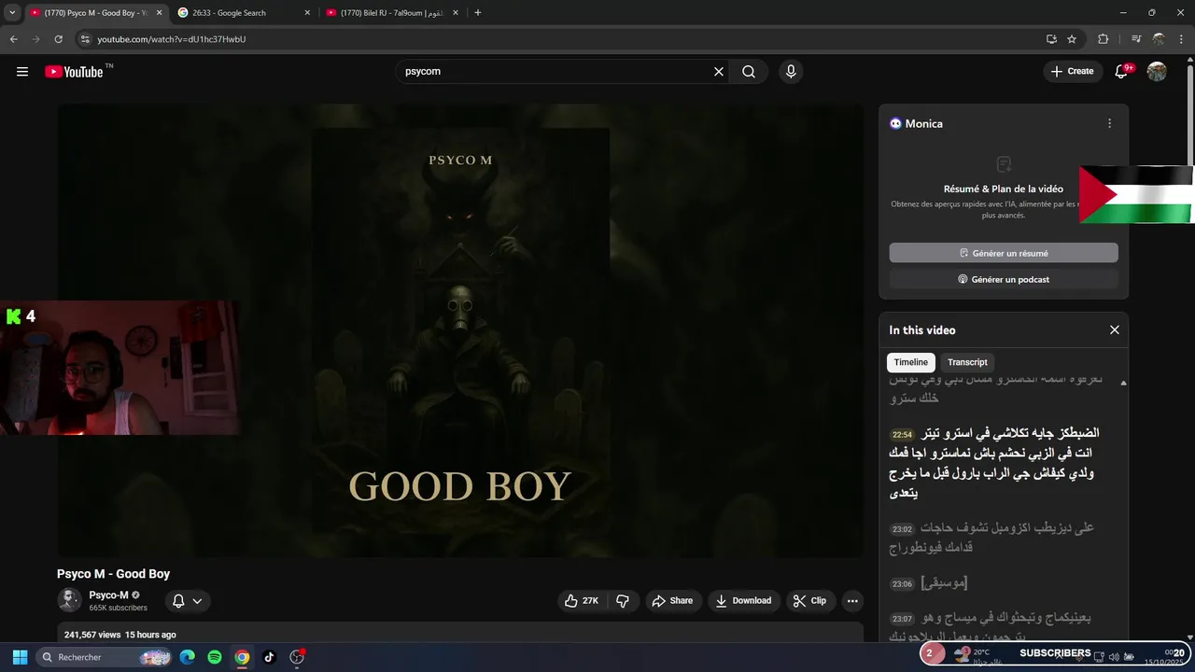Jump to 23:06 transcript timestamp
The image size is (1195, 672).
pos(902,584)
